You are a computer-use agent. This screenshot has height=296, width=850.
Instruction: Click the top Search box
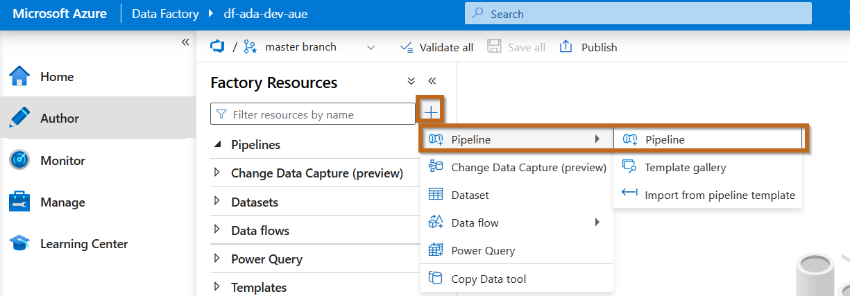(x=638, y=13)
